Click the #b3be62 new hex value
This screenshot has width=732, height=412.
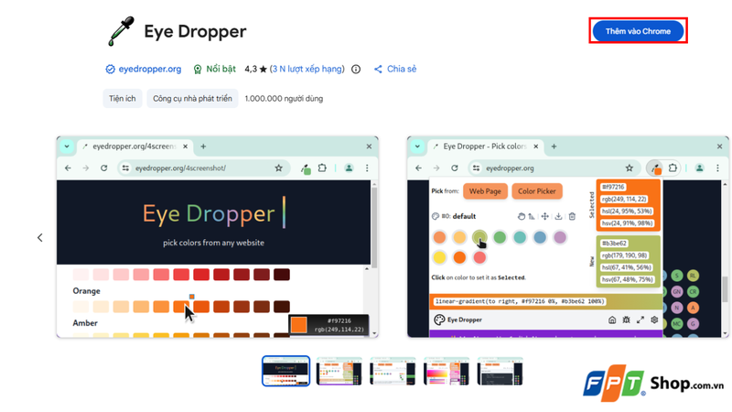[x=614, y=244]
